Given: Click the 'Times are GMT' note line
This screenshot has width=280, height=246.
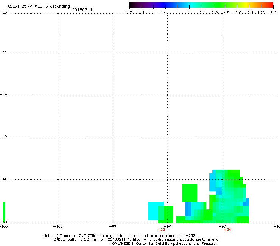Looking at the screenshot, I should pos(120,236).
